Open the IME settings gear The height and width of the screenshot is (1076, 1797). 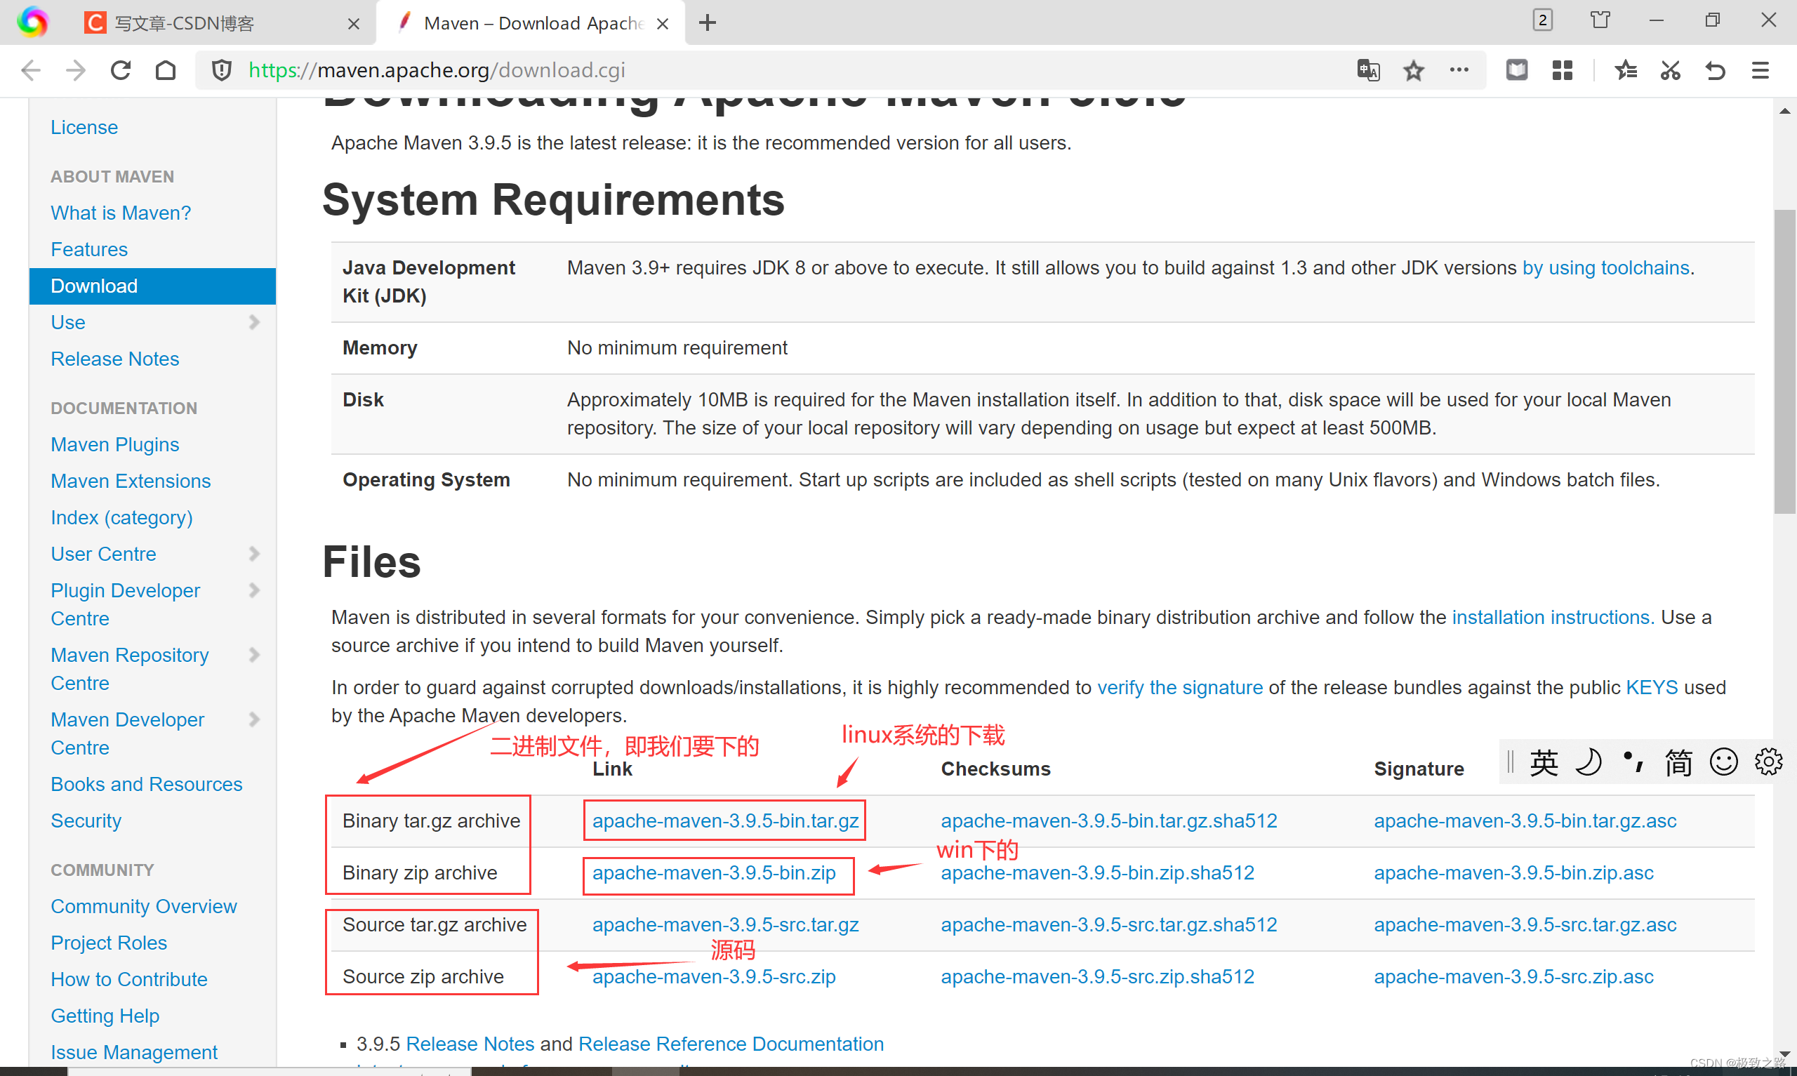[1768, 762]
